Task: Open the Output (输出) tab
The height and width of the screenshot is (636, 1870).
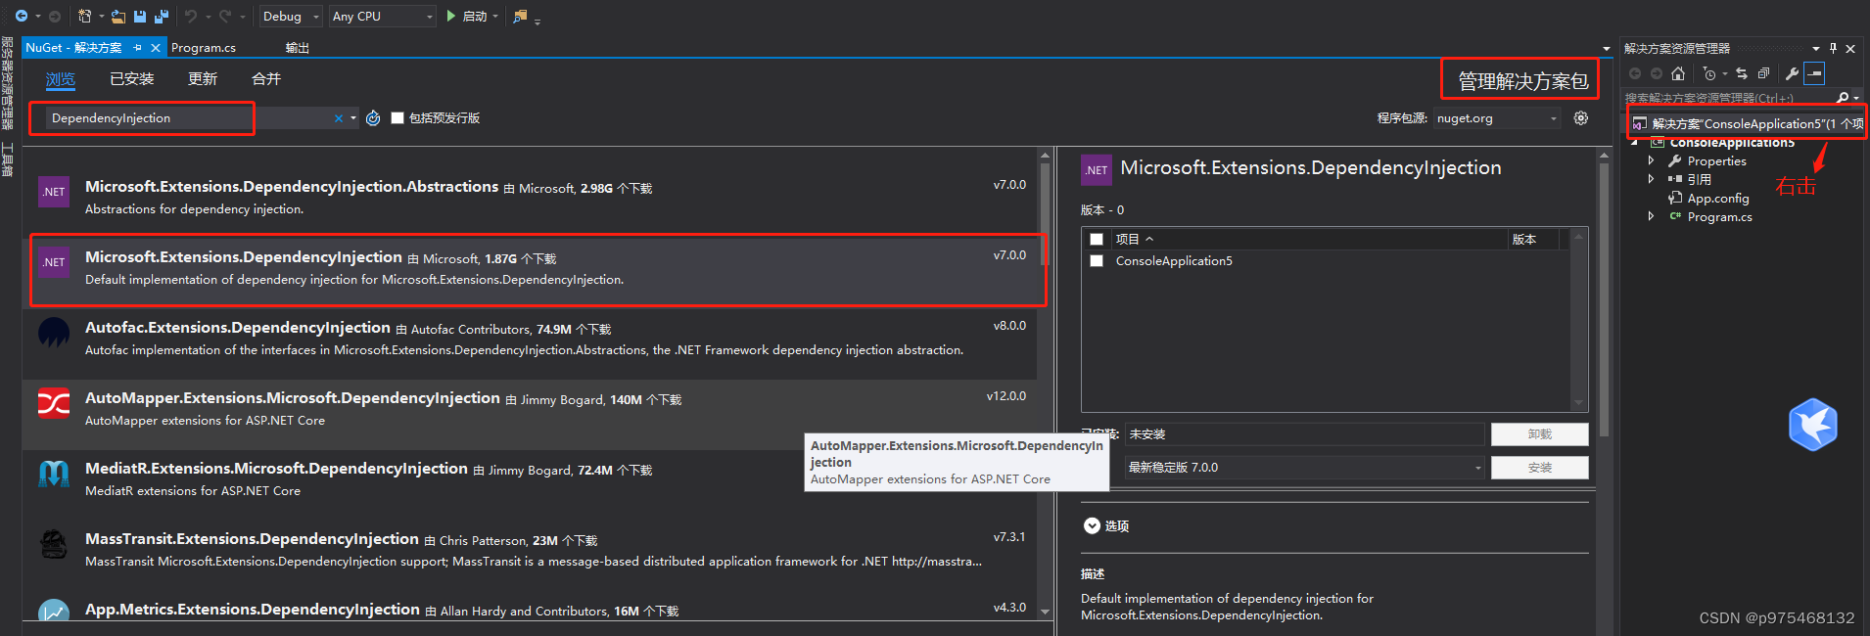Action: click(x=298, y=47)
